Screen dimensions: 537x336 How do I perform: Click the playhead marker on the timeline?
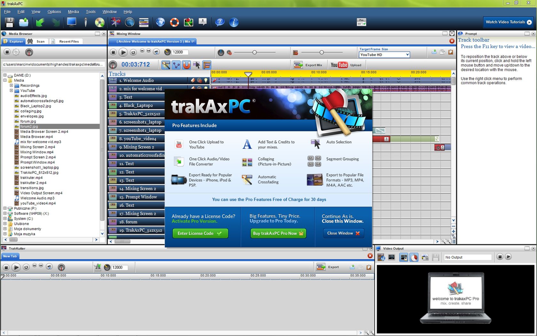coord(248,74)
